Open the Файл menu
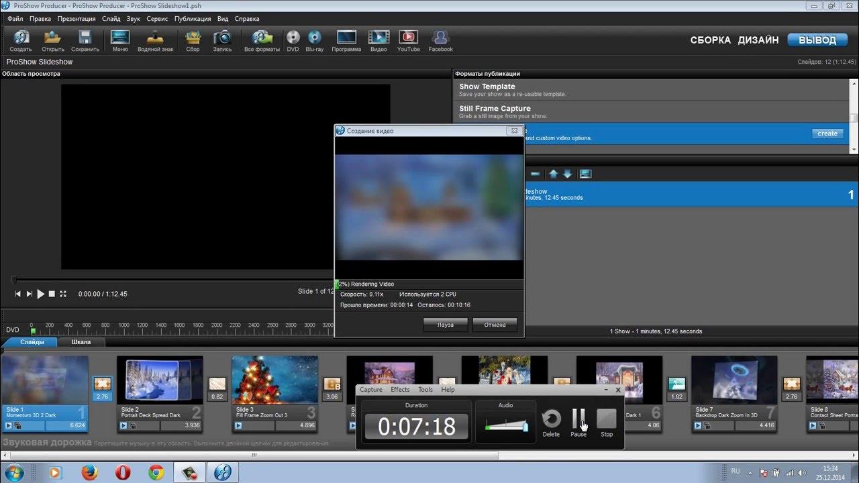Viewport: 859px width, 483px height. [x=15, y=19]
